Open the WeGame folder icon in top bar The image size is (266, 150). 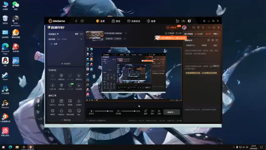pyautogui.click(x=178, y=21)
